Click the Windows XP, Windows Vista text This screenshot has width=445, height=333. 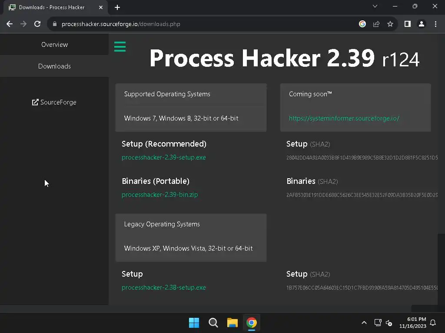click(188, 248)
